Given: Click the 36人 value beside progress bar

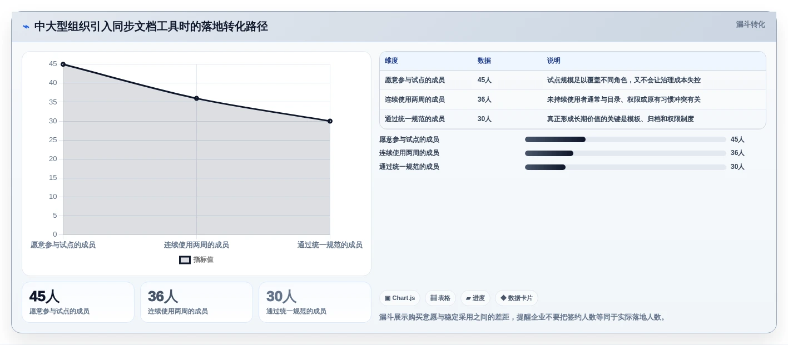Looking at the screenshot, I should pos(737,153).
